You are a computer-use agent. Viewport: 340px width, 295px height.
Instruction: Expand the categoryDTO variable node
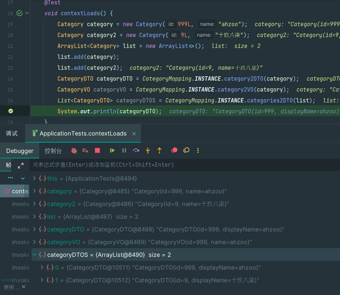35,230
